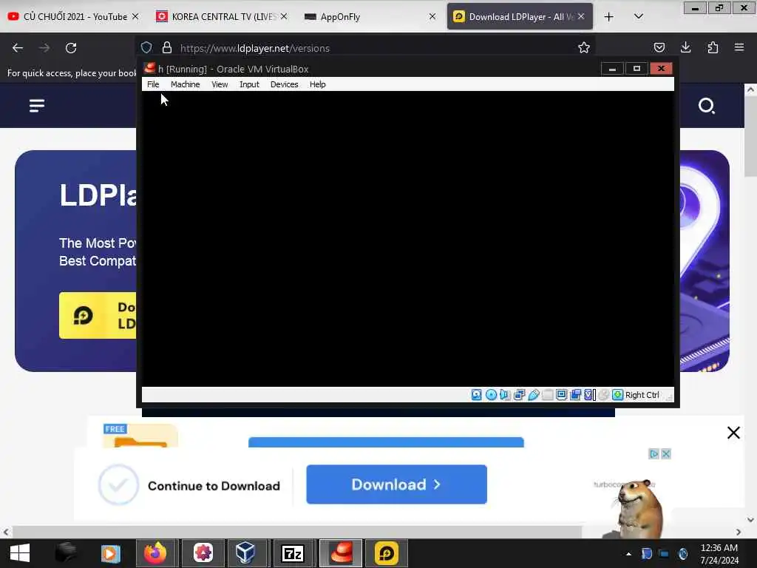This screenshot has width=757, height=568.
Task: Open the Devices menu in VirtualBox
Action: pos(284,84)
